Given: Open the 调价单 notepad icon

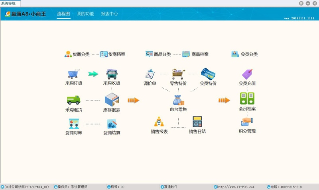Looking at the screenshot, I should click(x=150, y=74).
